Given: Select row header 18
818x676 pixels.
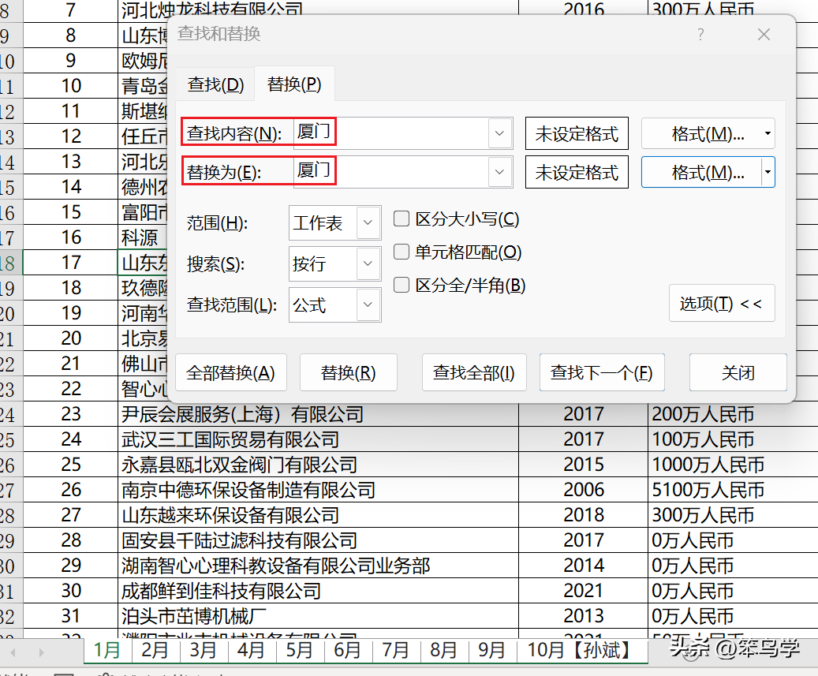Looking at the screenshot, I should 11,263.
